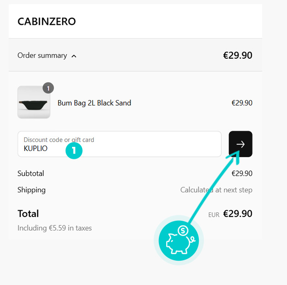Click the Order summary heading text
Image resolution: width=287 pixels, height=285 pixels.
click(42, 56)
